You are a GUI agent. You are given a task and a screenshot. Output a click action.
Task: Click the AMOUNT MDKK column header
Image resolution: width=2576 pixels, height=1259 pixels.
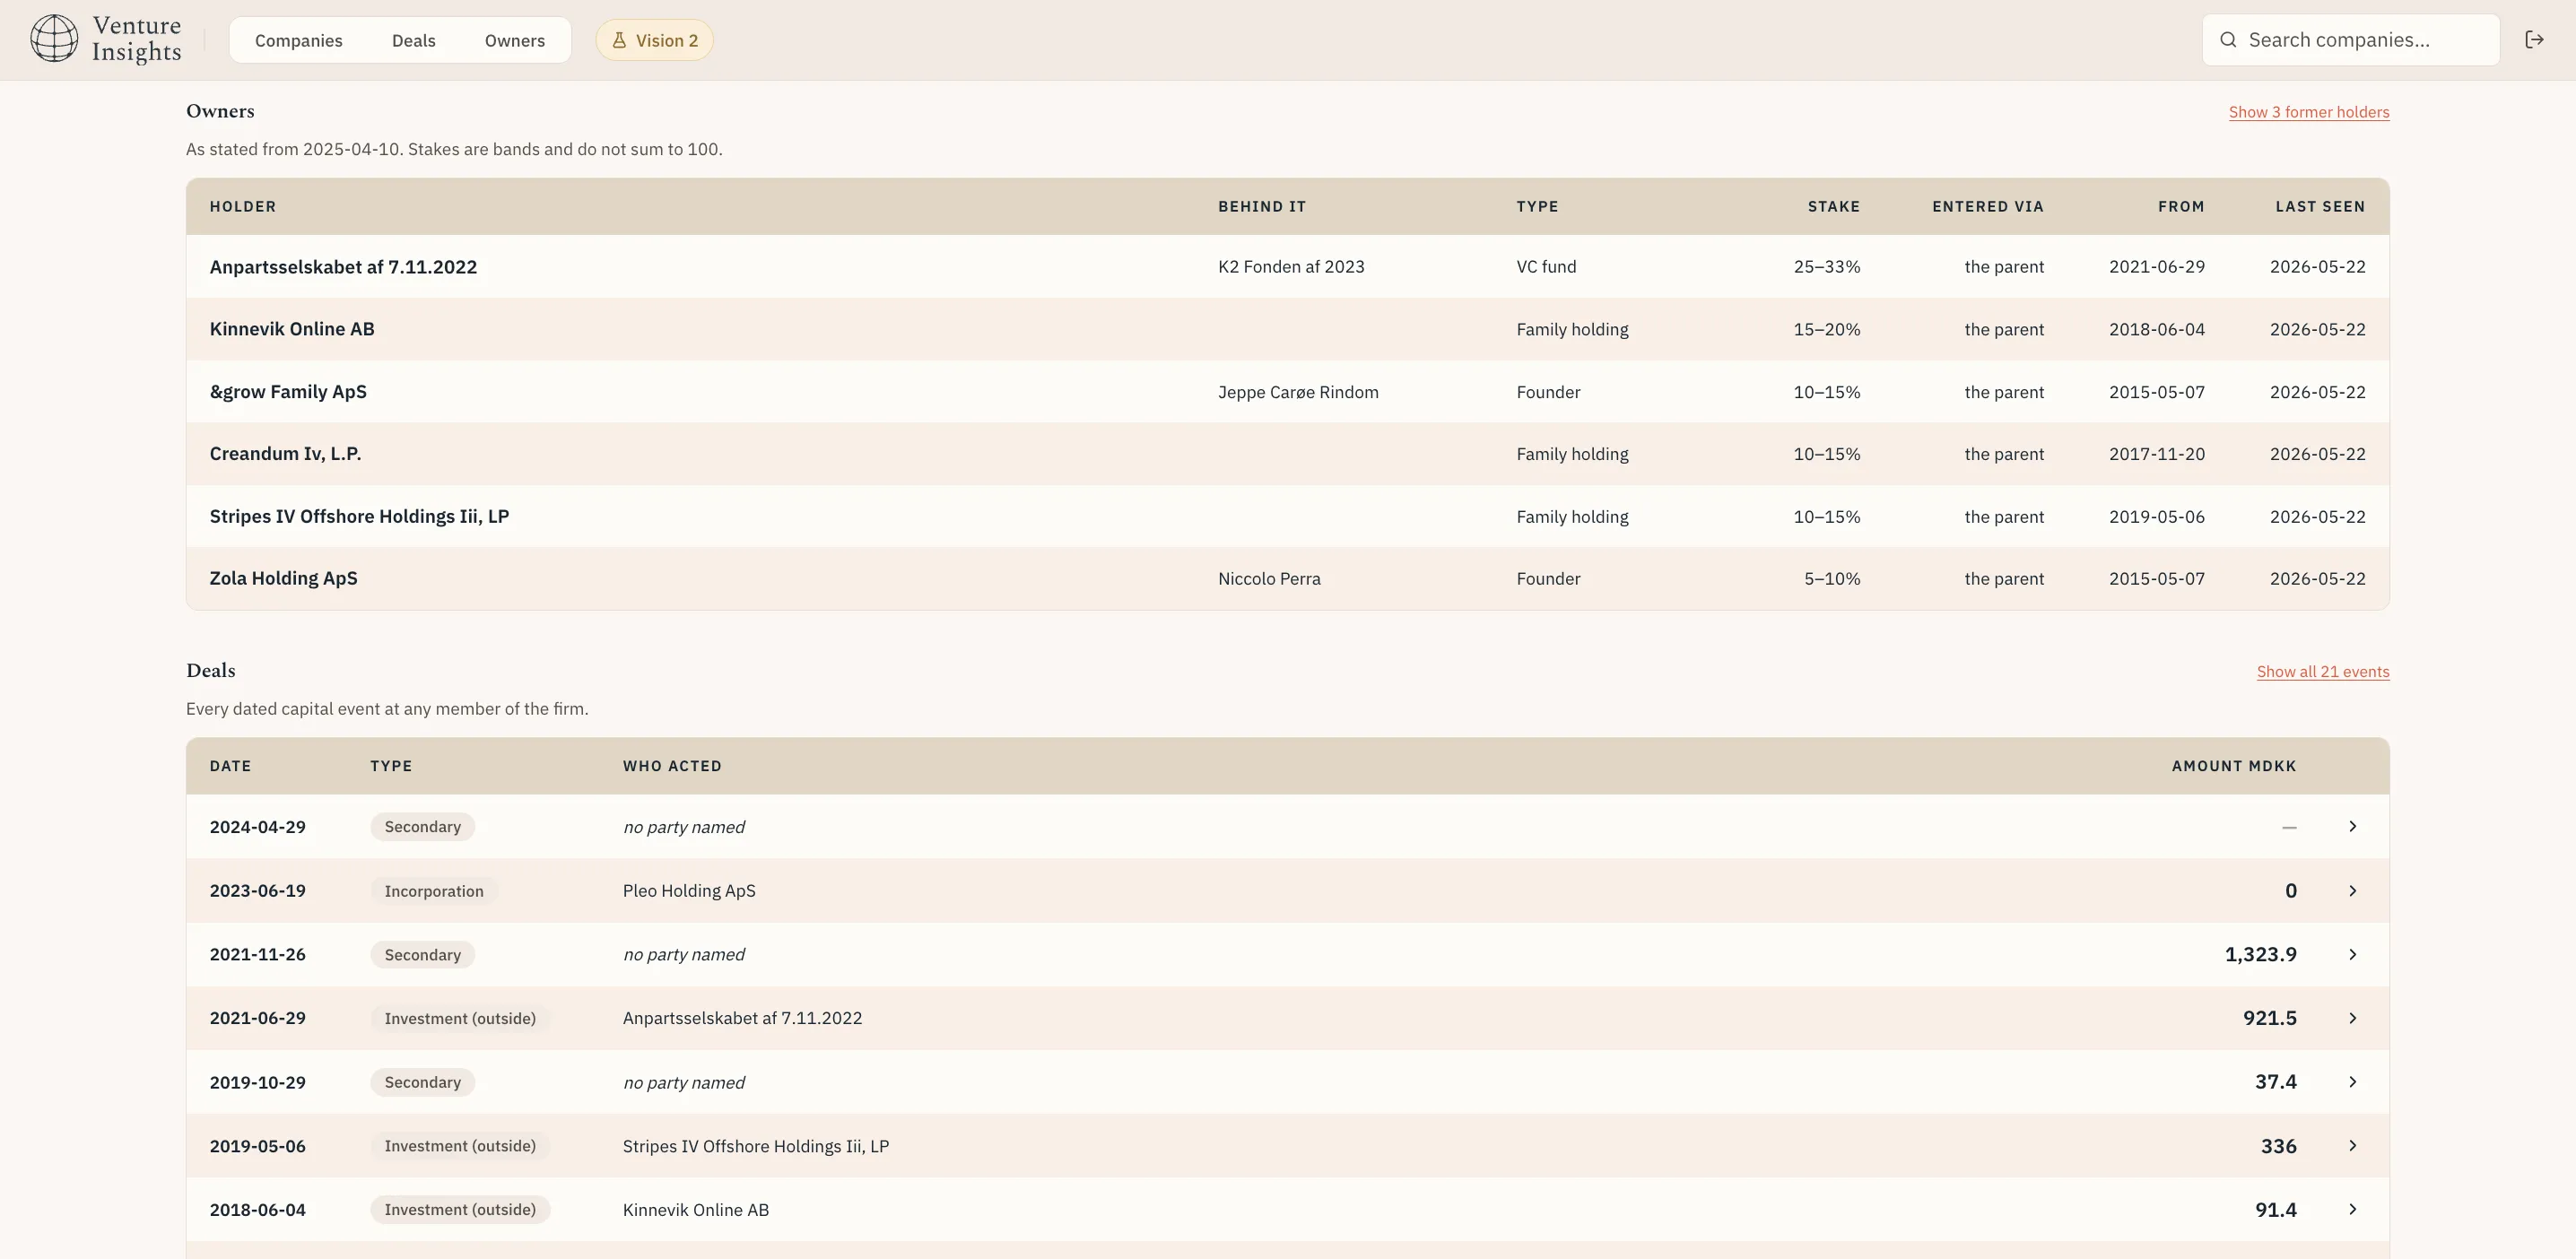[2234, 766]
